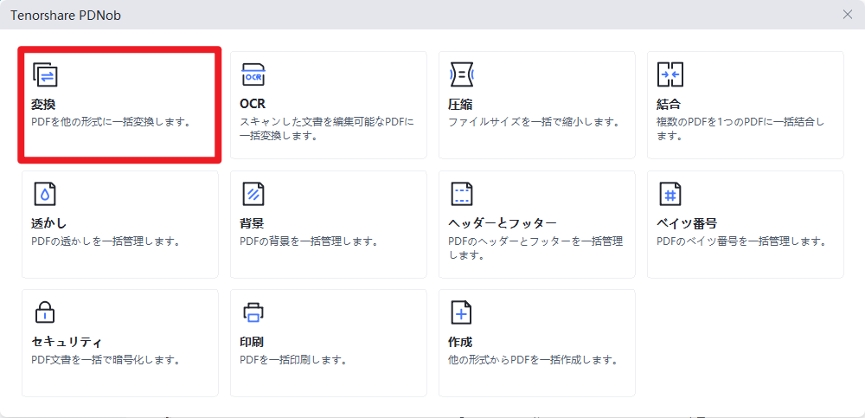Open the 結合 batch tool title
This screenshot has width=865, height=418.
pyautogui.click(x=670, y=105)
